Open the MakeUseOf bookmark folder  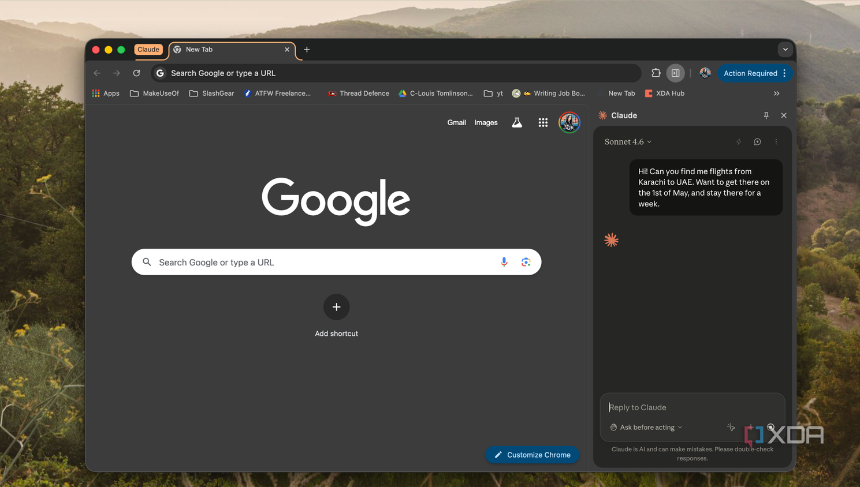[154, 93]
